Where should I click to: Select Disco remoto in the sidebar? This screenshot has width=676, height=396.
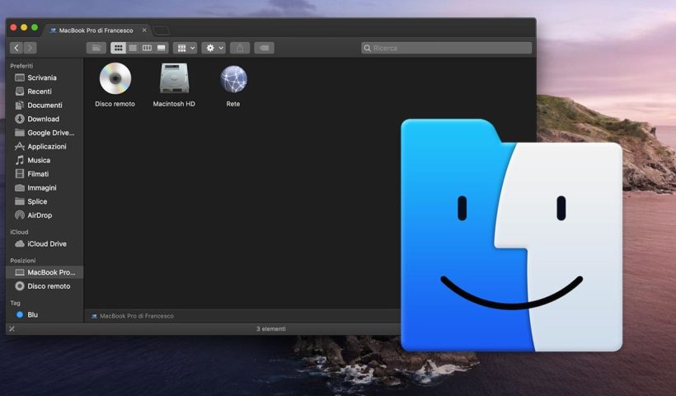[49, 286]
